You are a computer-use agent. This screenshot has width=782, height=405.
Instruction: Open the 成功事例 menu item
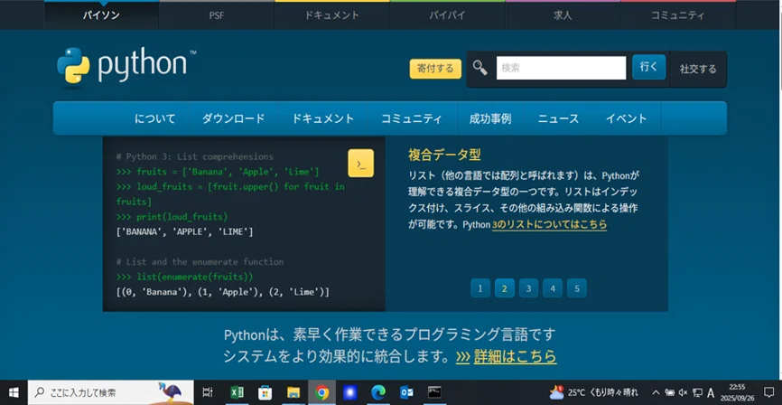490,118
